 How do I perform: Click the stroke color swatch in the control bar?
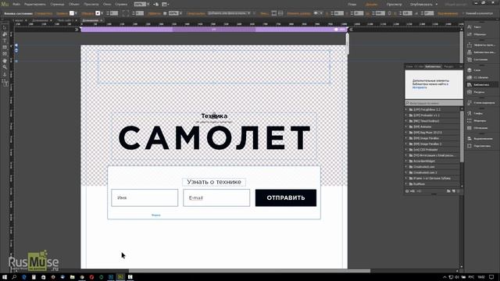pos(98,13)
